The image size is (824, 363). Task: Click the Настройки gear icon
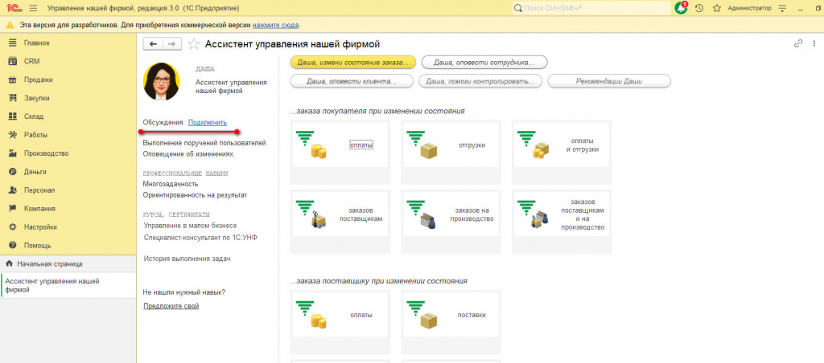click(x=14, y=227)
